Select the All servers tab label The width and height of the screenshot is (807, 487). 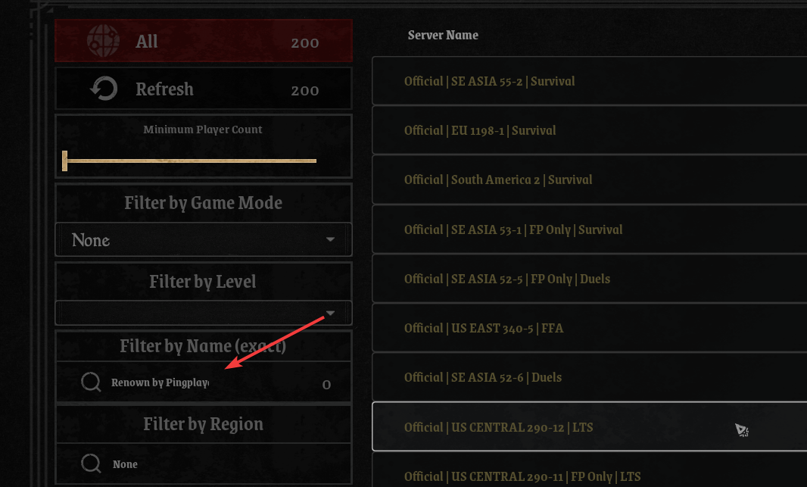tap(147, 41)
